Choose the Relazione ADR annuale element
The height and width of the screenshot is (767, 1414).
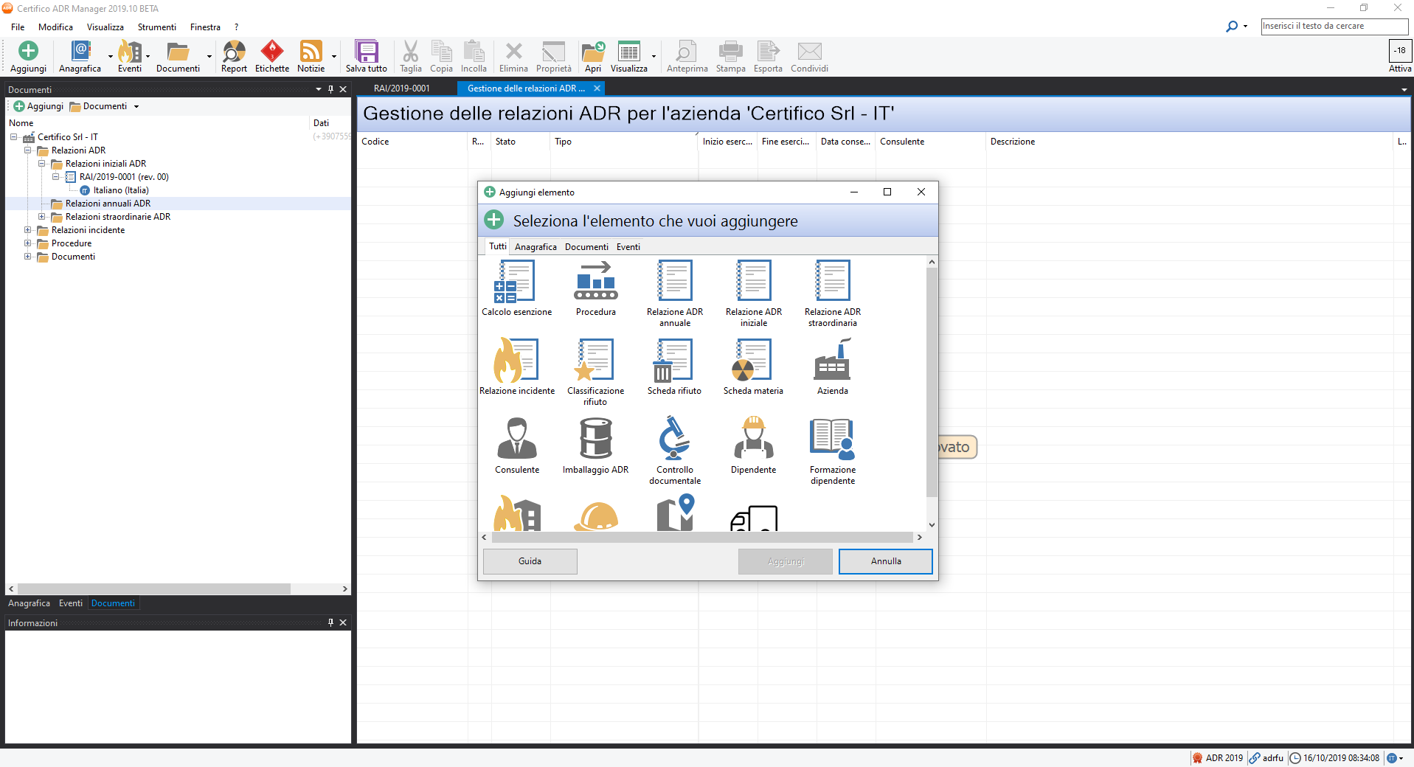point(674,282)
